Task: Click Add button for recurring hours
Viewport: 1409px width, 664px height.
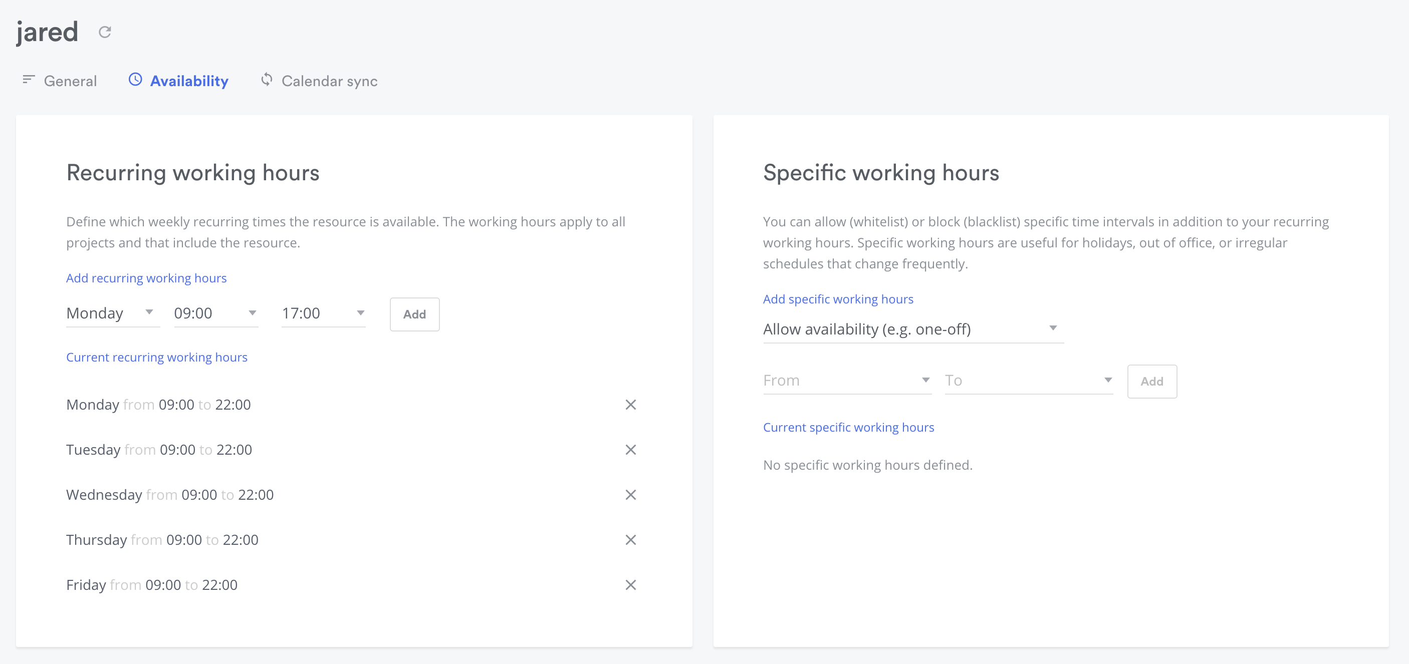Action: tap(414, 314)
